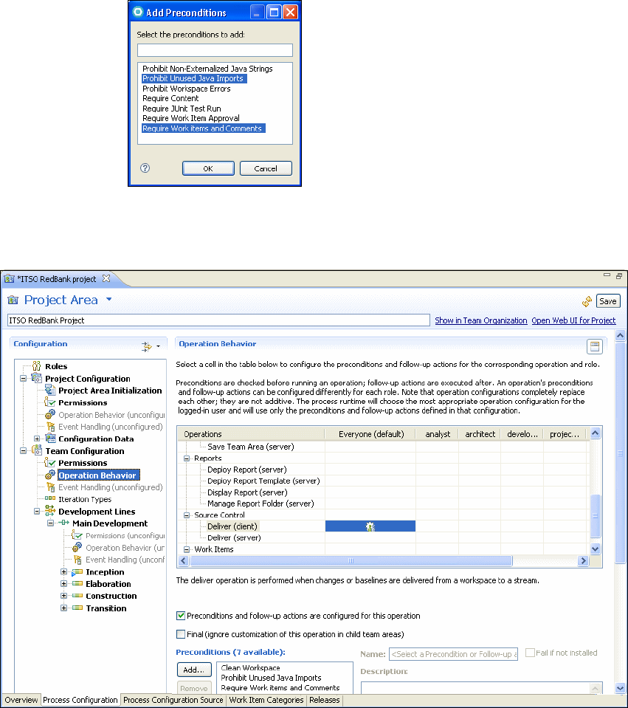Screen dimensions: 628x708
Task: Click the Elaboration iteration icon
Action: pos(77,584)
